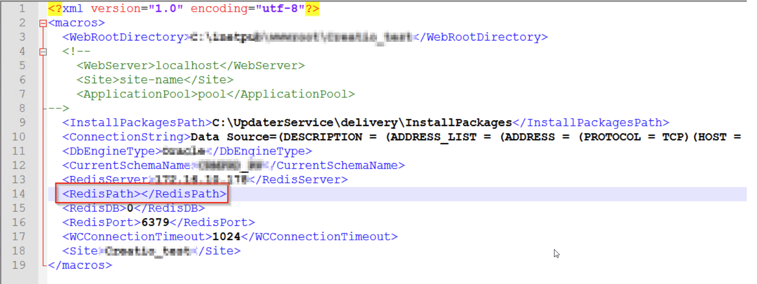This screenshot has height=284, width=757.
Task: Click the opening <WebServer> tag
Action: point(116,66)
